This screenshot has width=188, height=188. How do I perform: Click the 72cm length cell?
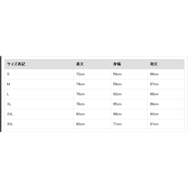[x=80, y=74]
